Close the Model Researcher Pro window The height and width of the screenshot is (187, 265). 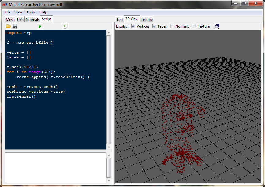coord(256,3)
